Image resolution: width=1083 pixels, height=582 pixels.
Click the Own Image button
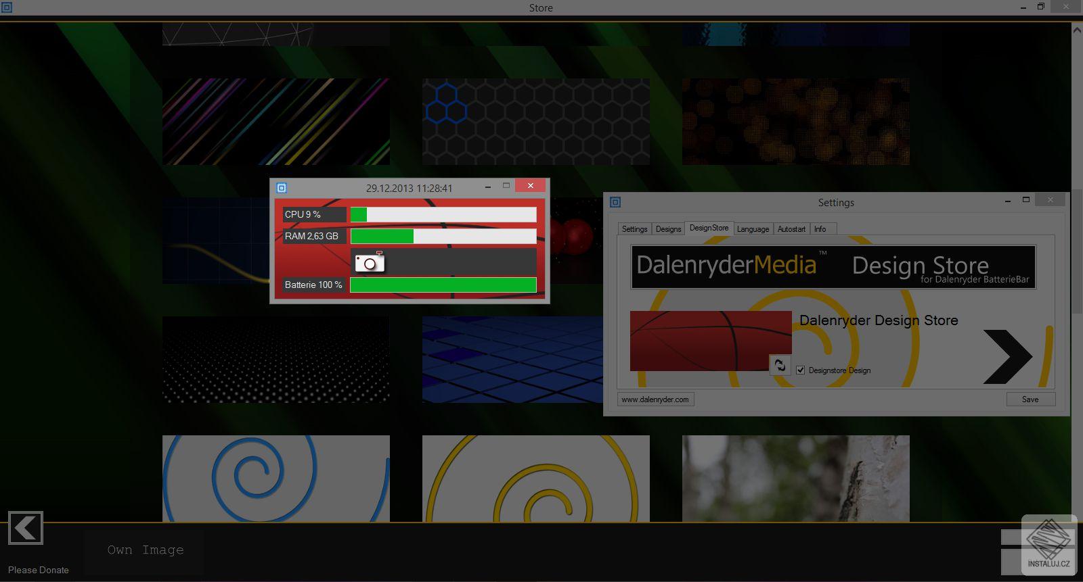(145, 550)
